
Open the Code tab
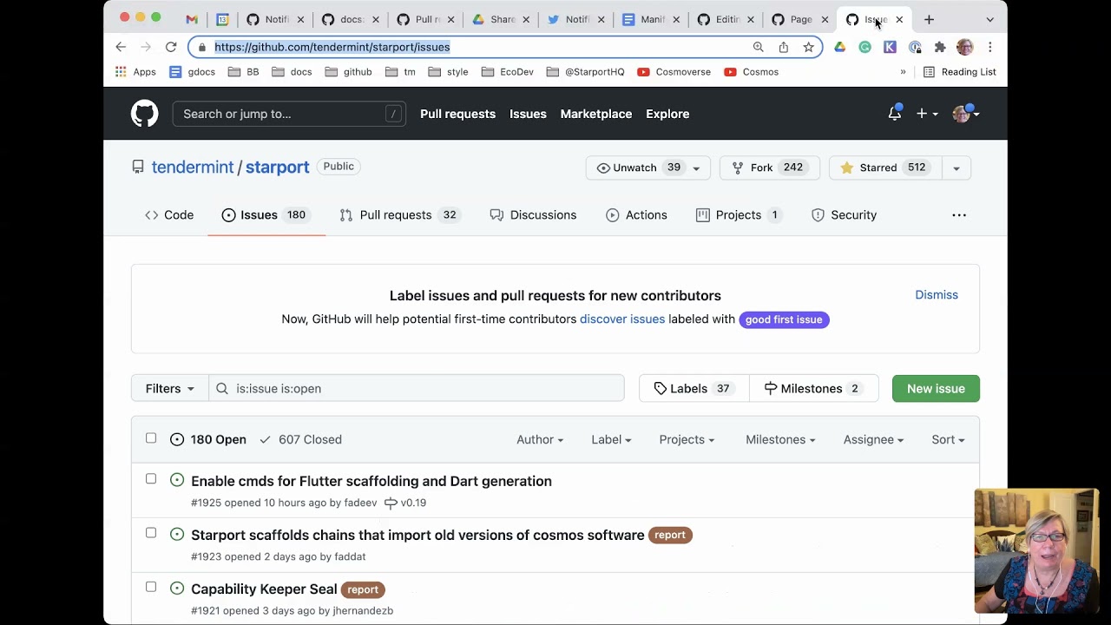pyautogui.click(x=169, y=215)
